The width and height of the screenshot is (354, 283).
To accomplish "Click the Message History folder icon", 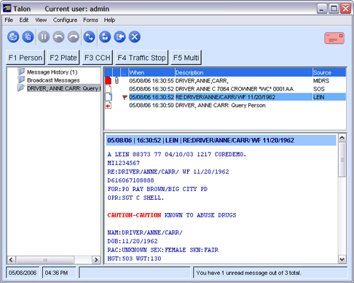I will pyautogui.click(x=21, y=71).
